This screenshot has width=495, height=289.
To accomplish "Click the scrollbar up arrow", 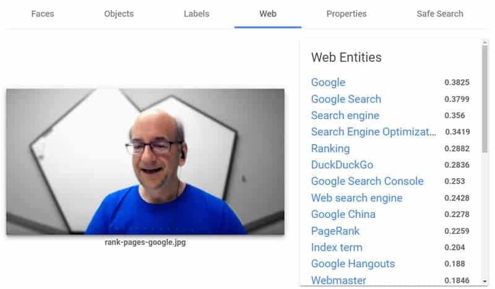I will tap(484, 42).
